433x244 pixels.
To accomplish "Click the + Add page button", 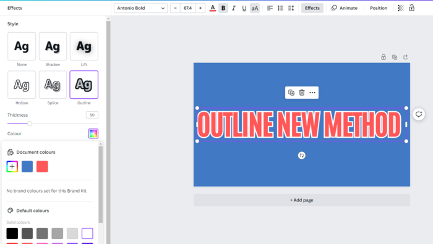I will pyautogui.click(x=302, y=200).
